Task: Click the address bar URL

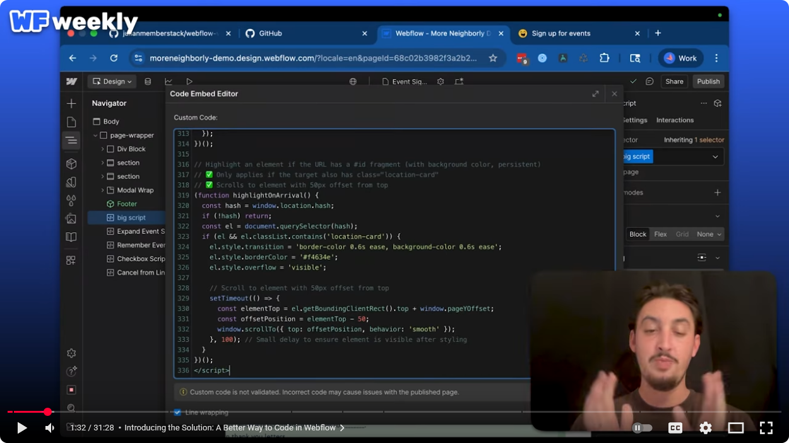Action: 313,58
